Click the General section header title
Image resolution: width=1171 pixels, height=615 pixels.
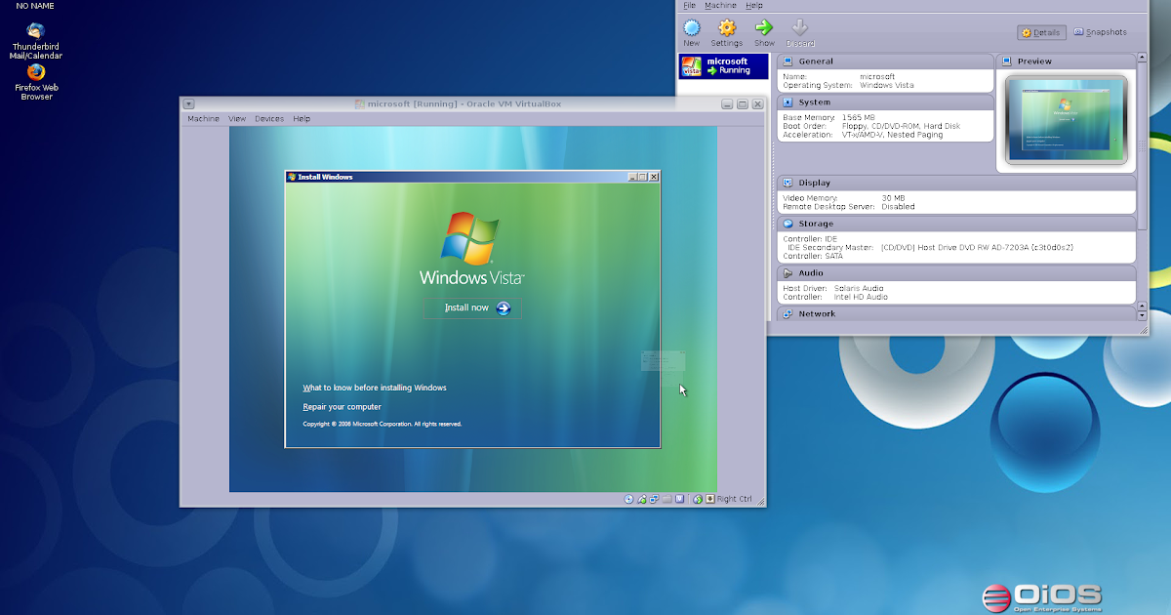(x=816, y=61)
